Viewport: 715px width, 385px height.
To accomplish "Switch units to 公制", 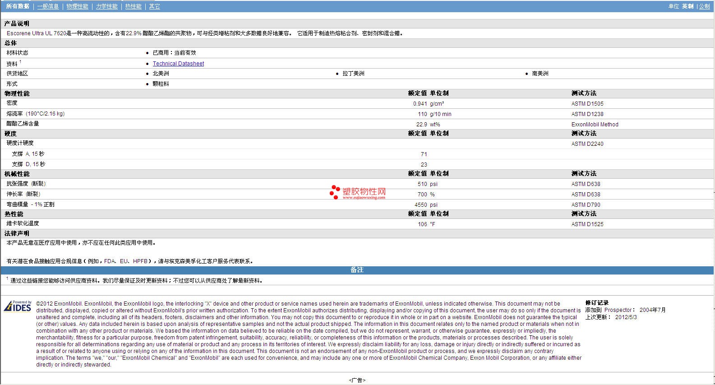I will click(704, 6).
